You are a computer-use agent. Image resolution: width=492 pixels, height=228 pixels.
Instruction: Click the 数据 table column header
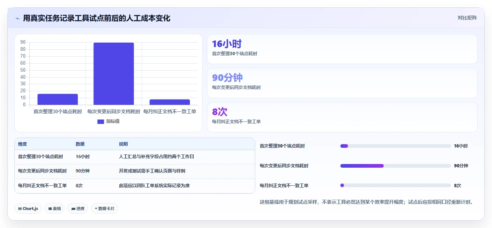[x=80, y=144]
